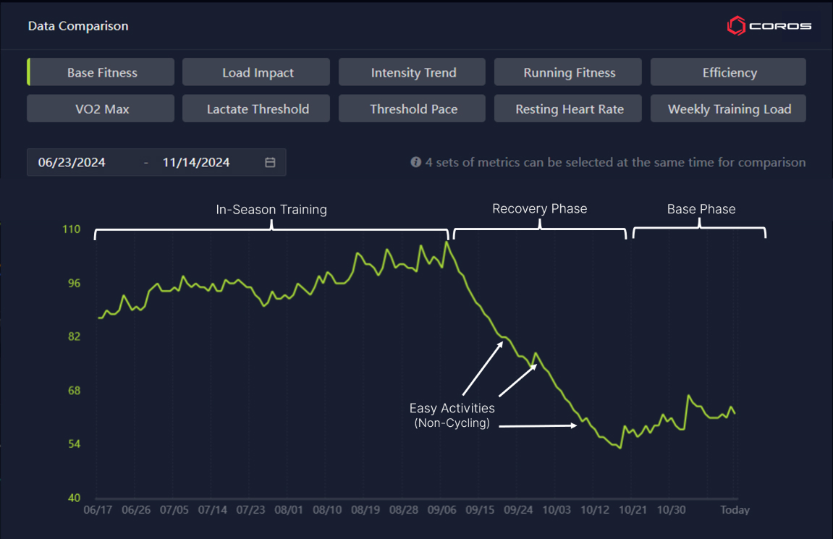The width and height of the screenshot is (833, 539).
Task: Enable Lactate Threshold comparison
Action: (x=256, y=109)
